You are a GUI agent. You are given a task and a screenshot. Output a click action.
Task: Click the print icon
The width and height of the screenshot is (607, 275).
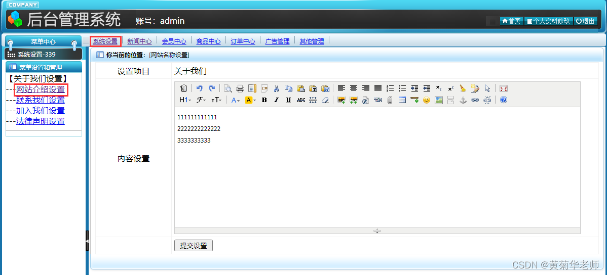coord(240,88)
